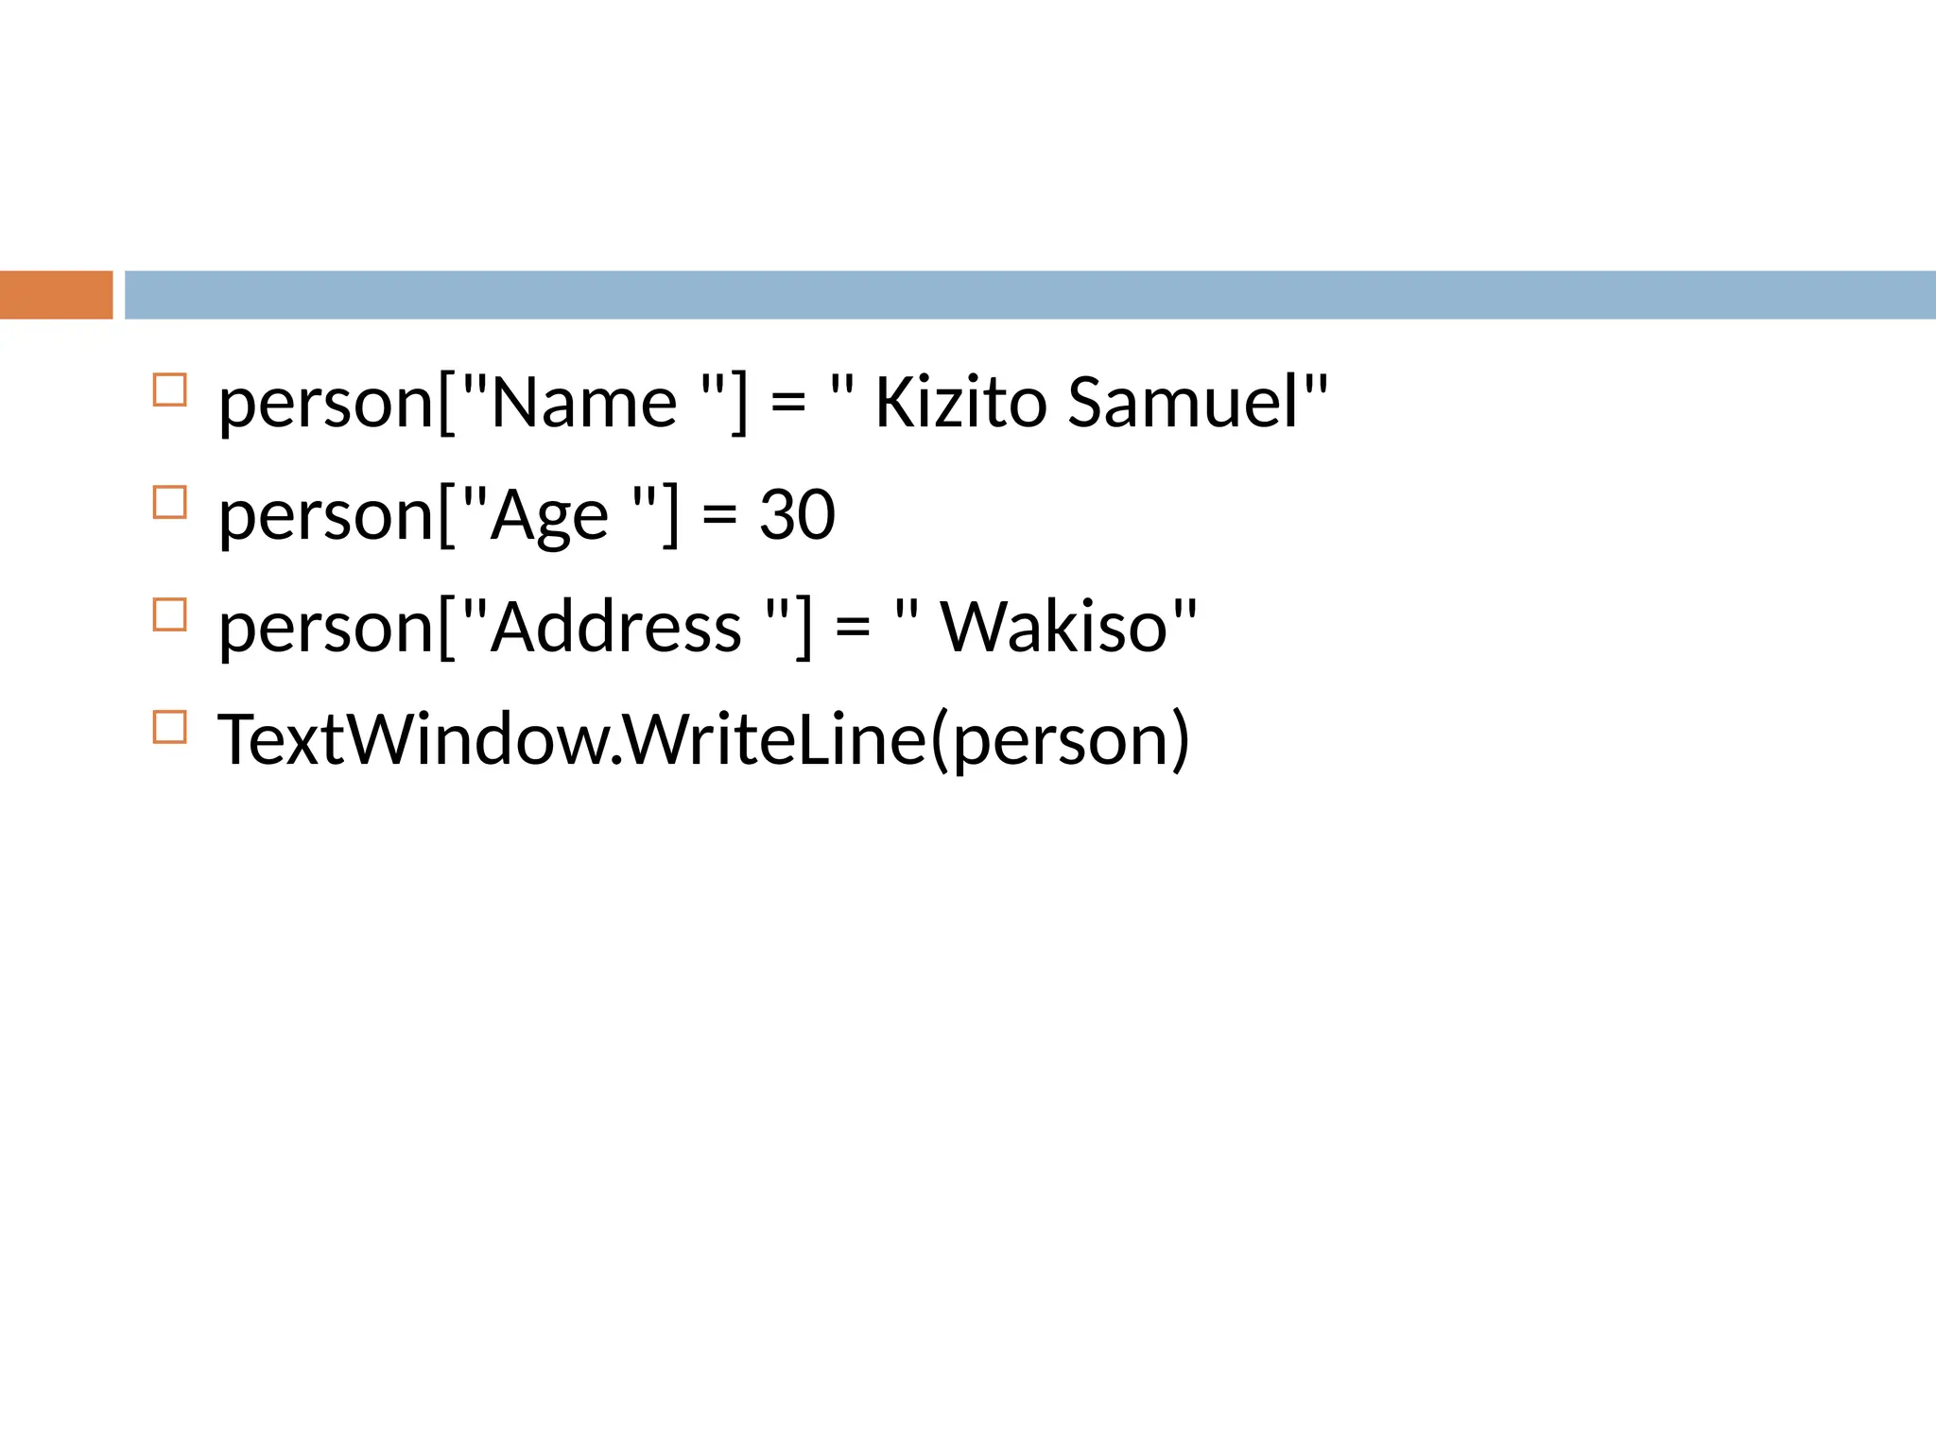Click the equals sign in the Age line
Image resolution: width=1936 pixels, height=1452 pixels.
click(719, 517)
